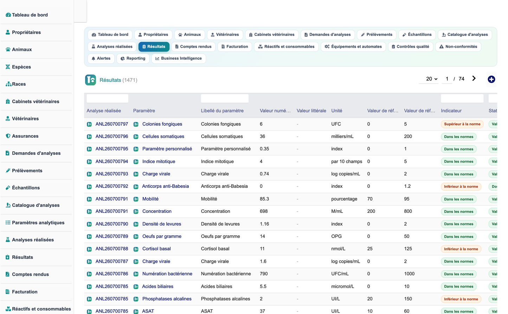
Task: Click Libellé du paramètre filter field
Action: tap(225, 99)
